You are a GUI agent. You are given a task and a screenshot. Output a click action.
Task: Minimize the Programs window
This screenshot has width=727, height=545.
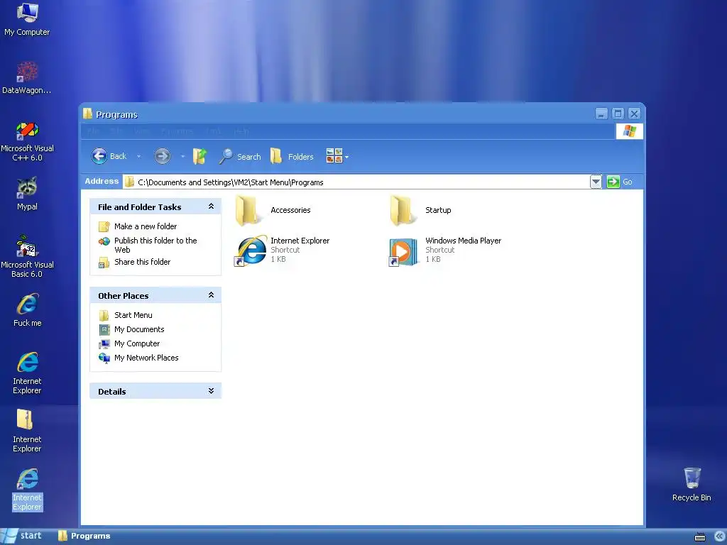601,114
